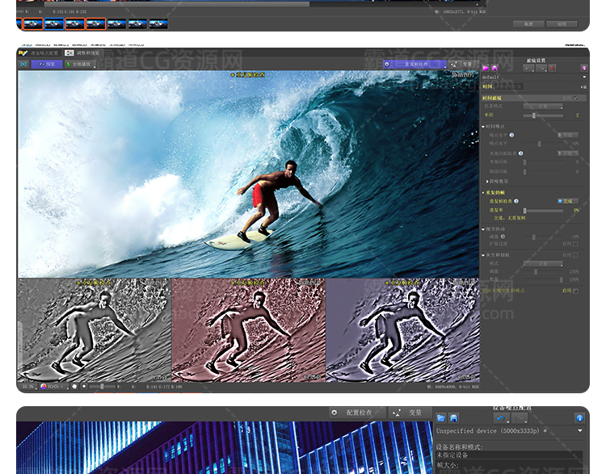Click 开始 button for 本地闪烁检查
The width and height of the screenshot is (606, 474).
(x=568, y=153)
